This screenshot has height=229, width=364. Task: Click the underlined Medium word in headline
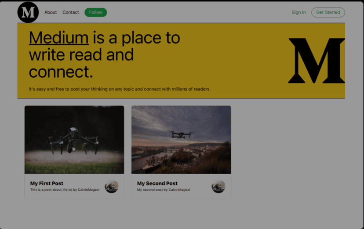pos(59,38)
